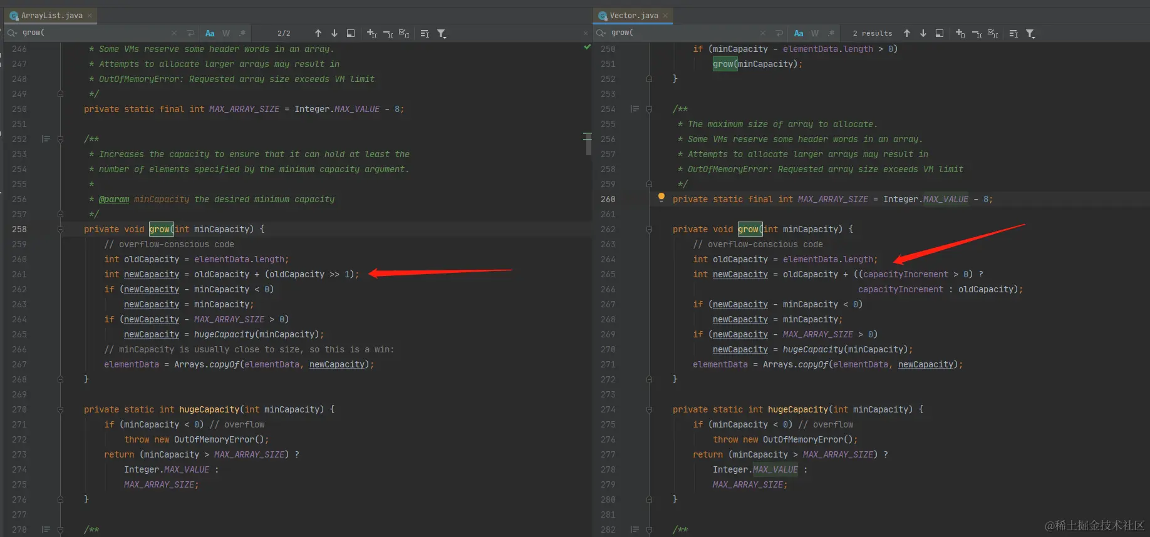Click the '2 results' count in Vector.java
Screen dimensions: 1150x537
pos(872,33)
